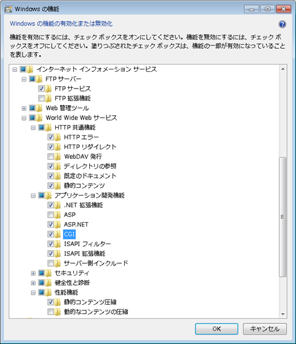Collapse the 性能機能 node
The image size is (296, 344).
click(x=33, y=292)
